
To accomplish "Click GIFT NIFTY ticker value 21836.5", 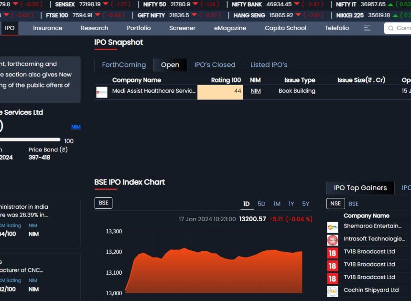I will point(179,15).
